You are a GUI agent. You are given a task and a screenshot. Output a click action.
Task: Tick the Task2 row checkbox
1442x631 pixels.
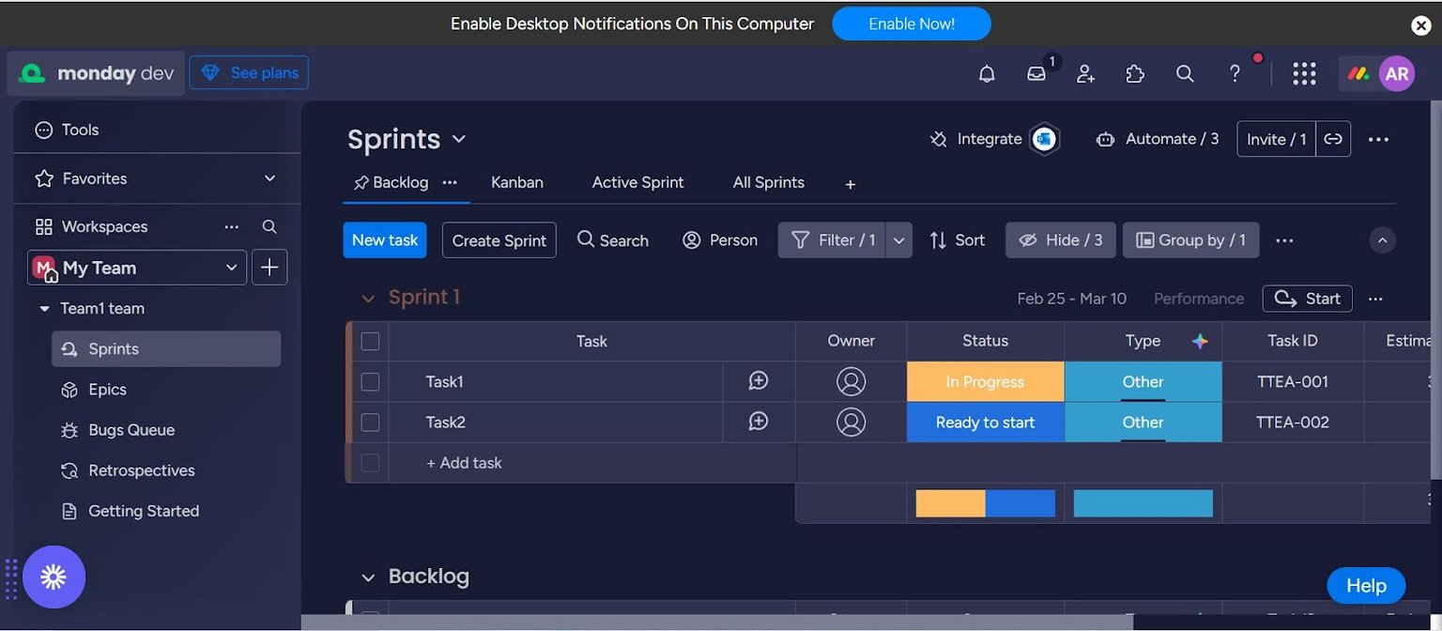point(370,422)
